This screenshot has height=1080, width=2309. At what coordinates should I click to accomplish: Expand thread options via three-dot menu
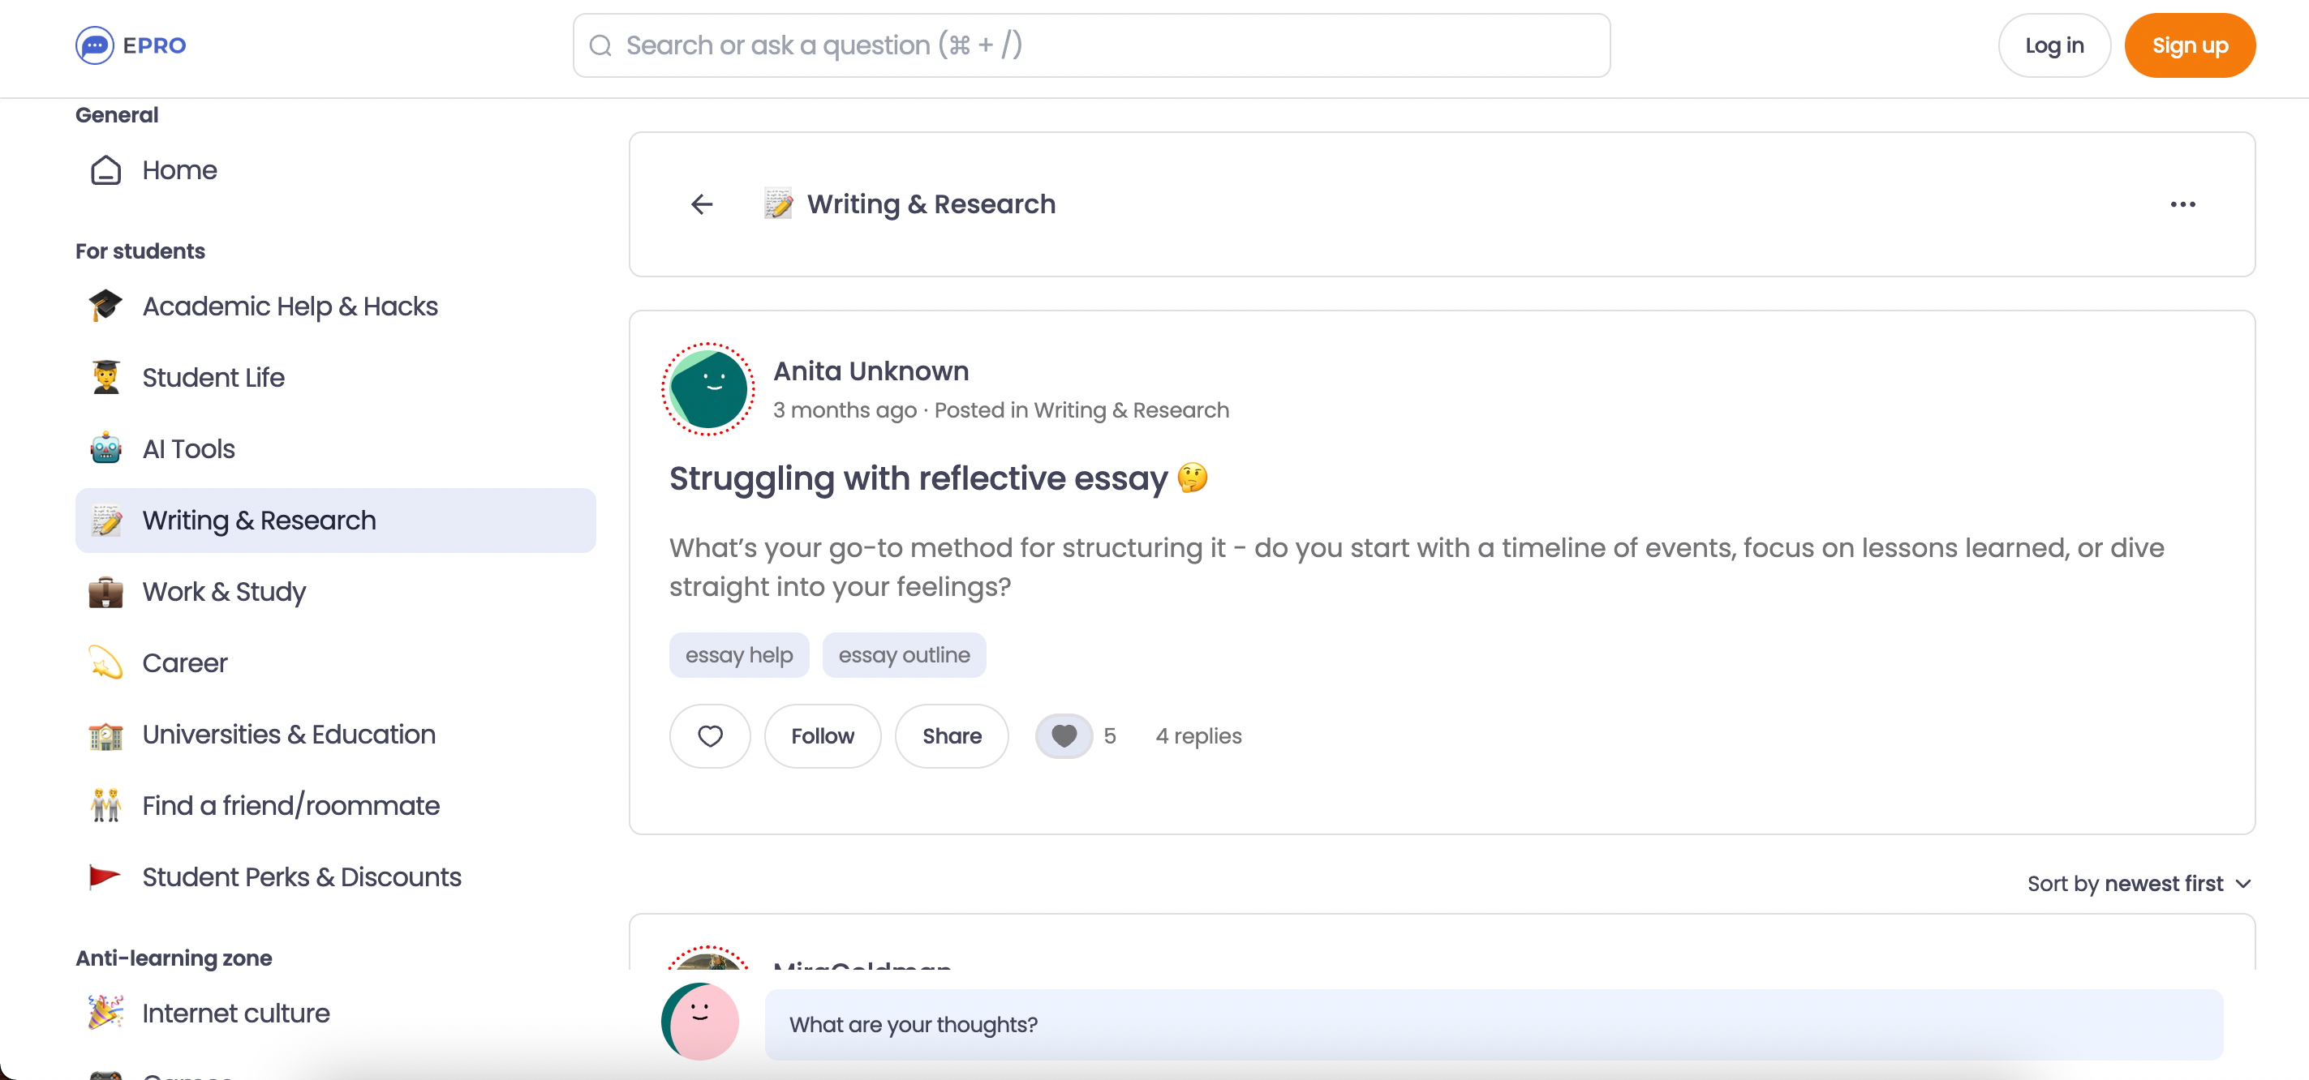click(x=2183, y=204)
